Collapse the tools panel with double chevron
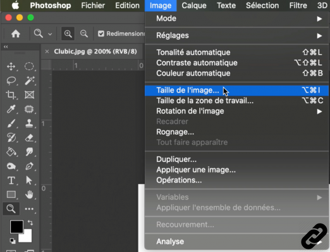 tap(6, 47)
